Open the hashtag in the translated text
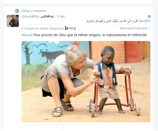 click(x=27, y=35)
